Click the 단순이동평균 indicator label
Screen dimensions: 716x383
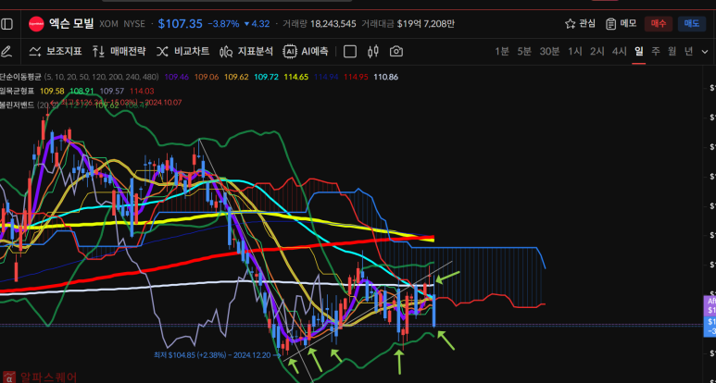(20, 77)
